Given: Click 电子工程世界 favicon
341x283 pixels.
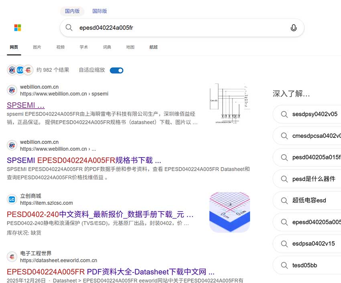Looking at the screenshot, I should (12, 257).
